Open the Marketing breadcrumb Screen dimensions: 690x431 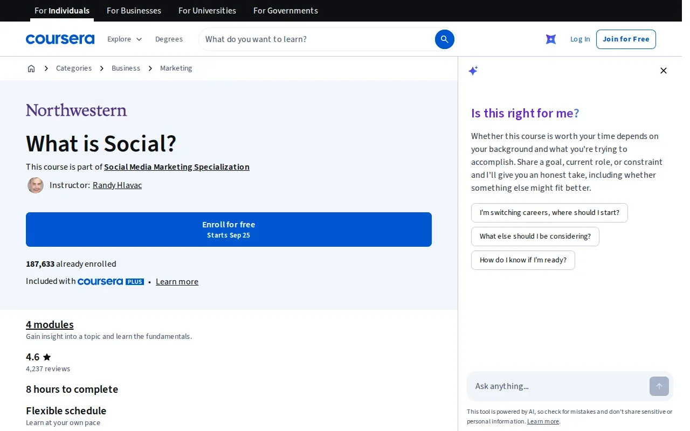[176, 68]
